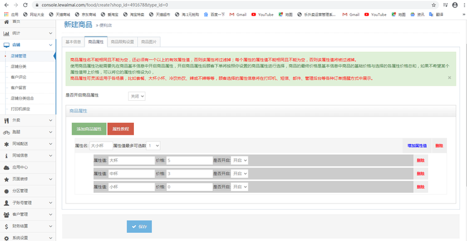Click the 跑腿 bicycle icon
The height and width of the screenshot is (241, 467).
[6, 132]
